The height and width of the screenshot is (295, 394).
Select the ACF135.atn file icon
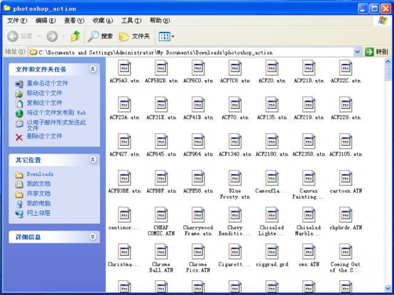(272, 104)
